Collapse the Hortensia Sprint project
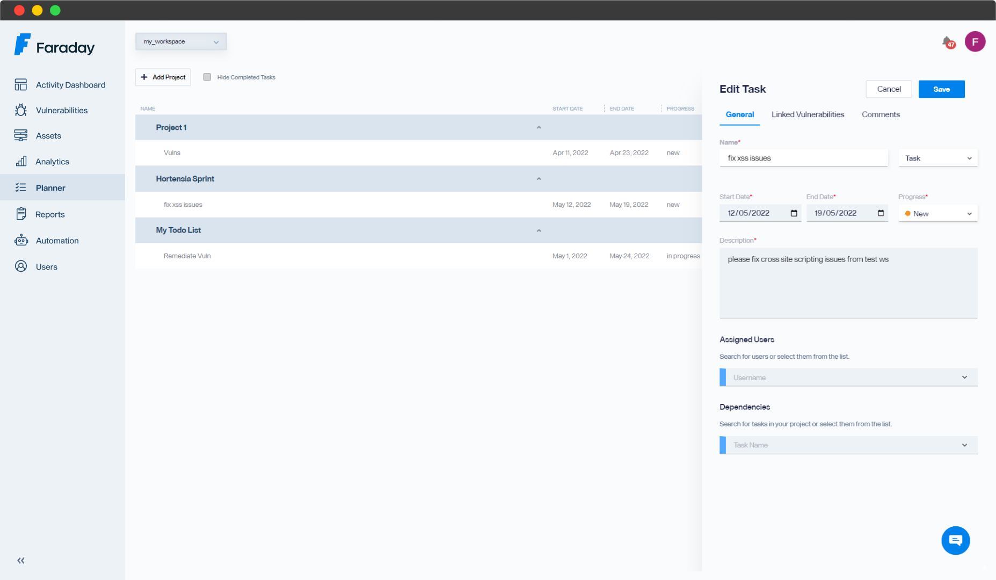Image resolution: width=996 pixels, height=580 pixels. tap(539, 179)
